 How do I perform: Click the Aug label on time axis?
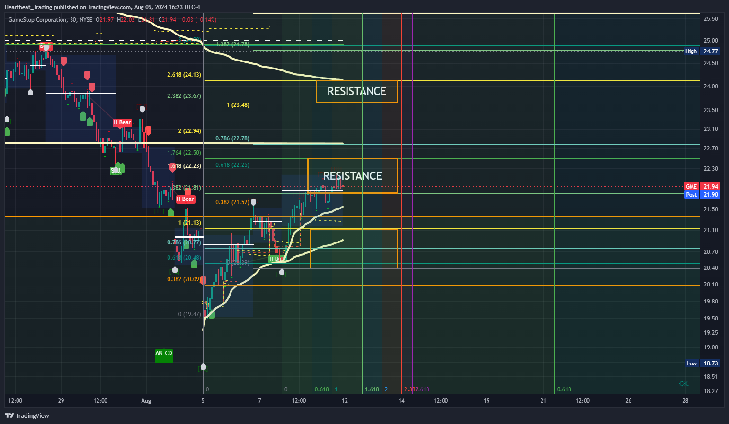point(146,401)
